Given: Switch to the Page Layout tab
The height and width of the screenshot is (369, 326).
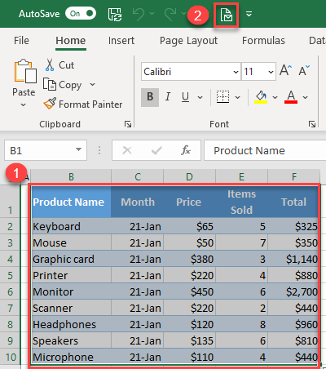Looking at the screenshot, I should tap(188, 41).
